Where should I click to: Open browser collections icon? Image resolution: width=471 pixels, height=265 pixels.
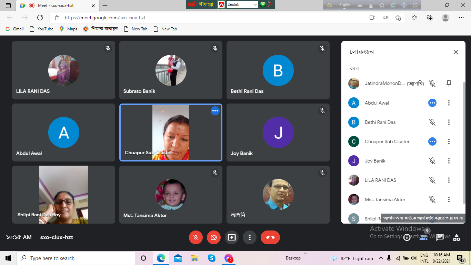click(430, 18)
